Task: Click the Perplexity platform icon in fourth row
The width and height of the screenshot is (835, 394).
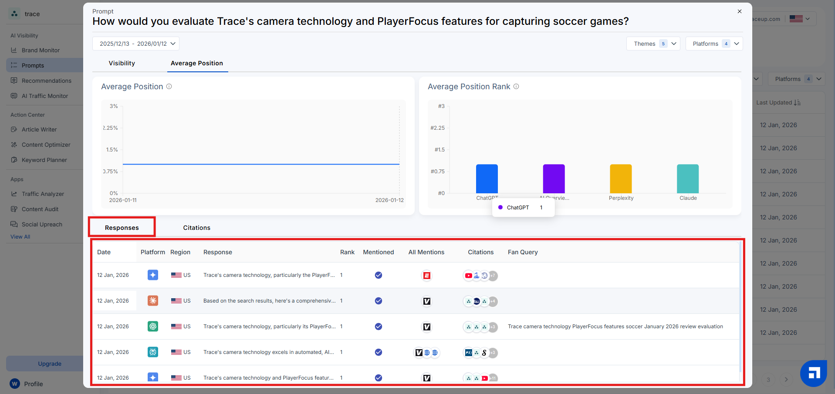Action: pos(153,352)
